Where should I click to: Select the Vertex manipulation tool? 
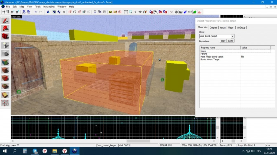pyautogui.click(x=5, y=103)
